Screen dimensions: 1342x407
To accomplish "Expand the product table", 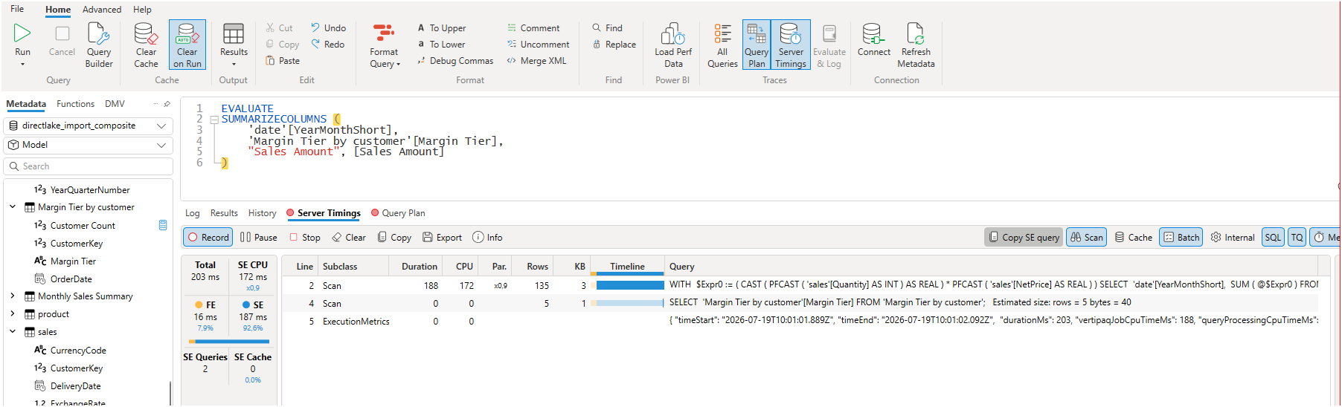I will tap(13, 314).
